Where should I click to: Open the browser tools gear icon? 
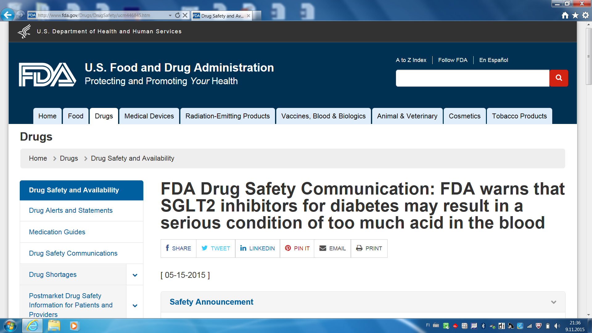(x=585, y=15)
